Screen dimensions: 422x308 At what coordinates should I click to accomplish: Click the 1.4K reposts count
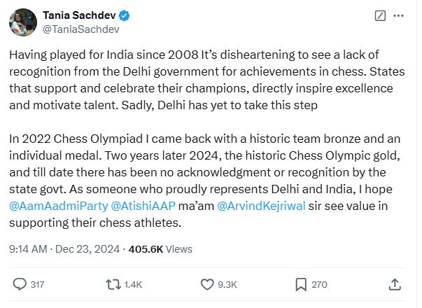133,285
